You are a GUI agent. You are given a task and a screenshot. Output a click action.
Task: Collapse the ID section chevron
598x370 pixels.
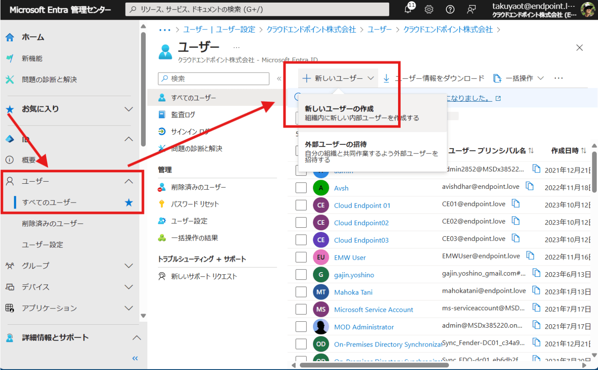[x=129, y=139]
